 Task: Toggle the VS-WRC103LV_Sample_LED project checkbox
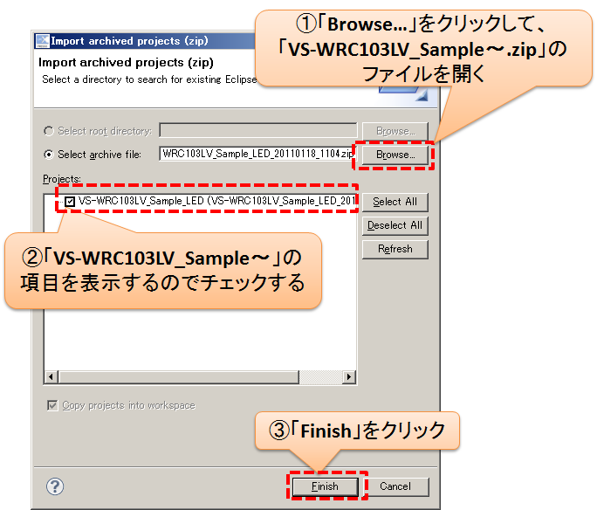pos(70,202)
